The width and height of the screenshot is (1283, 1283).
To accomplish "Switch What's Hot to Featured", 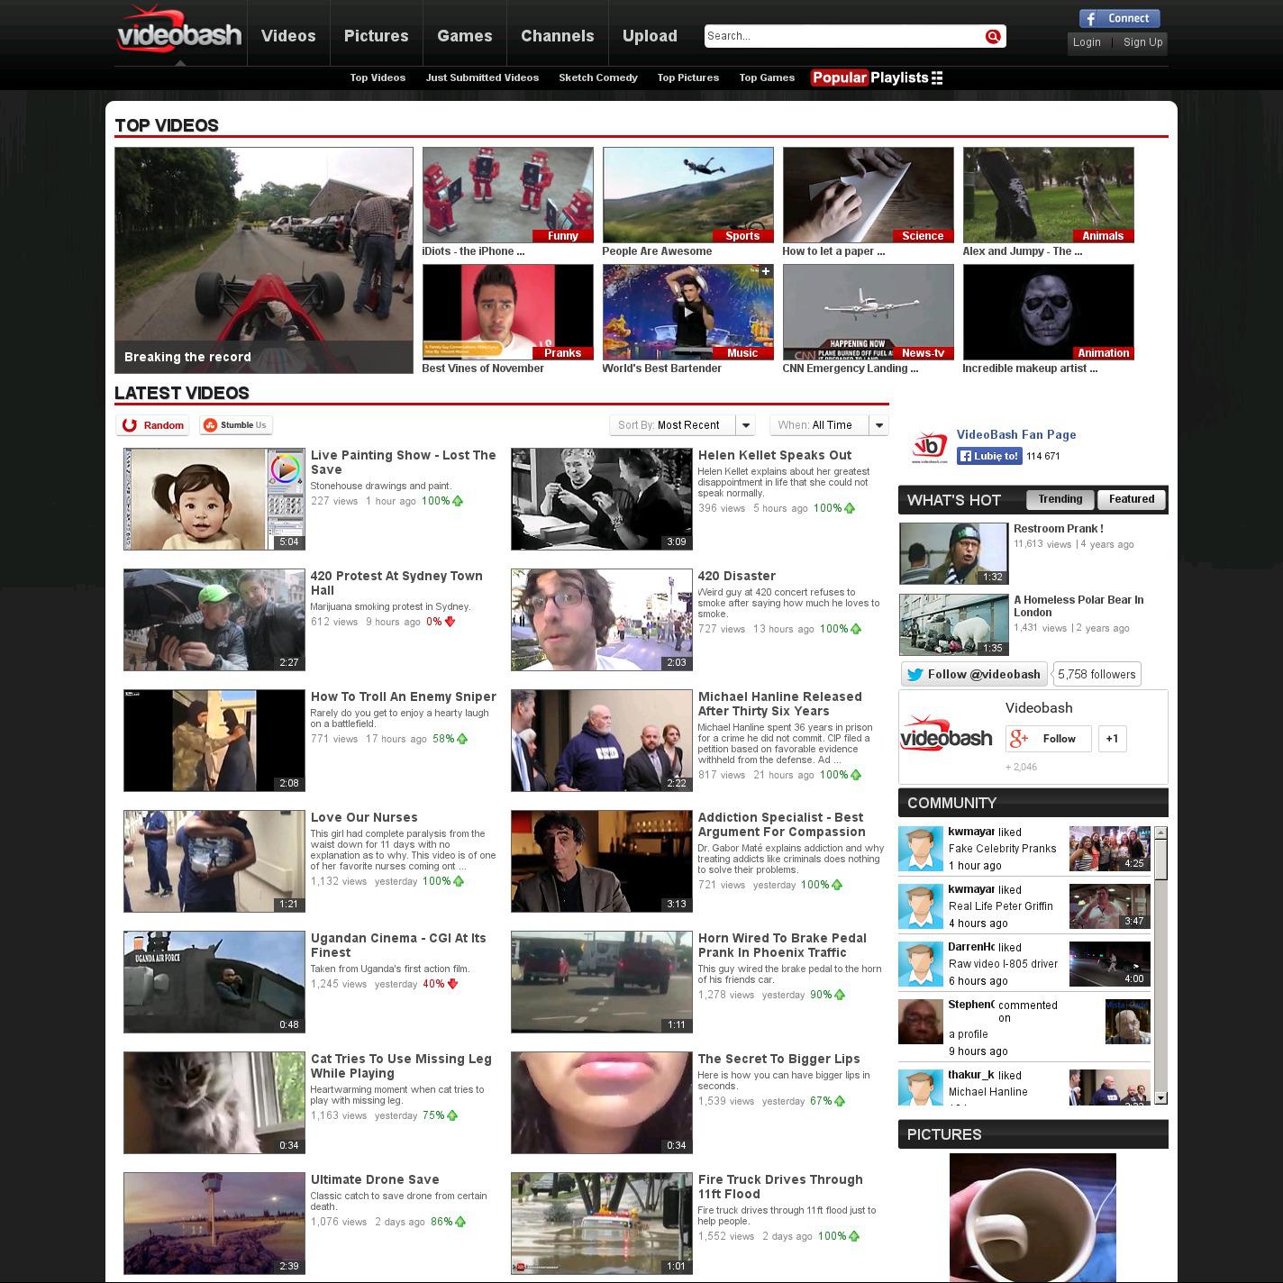I will (1131, 499).
